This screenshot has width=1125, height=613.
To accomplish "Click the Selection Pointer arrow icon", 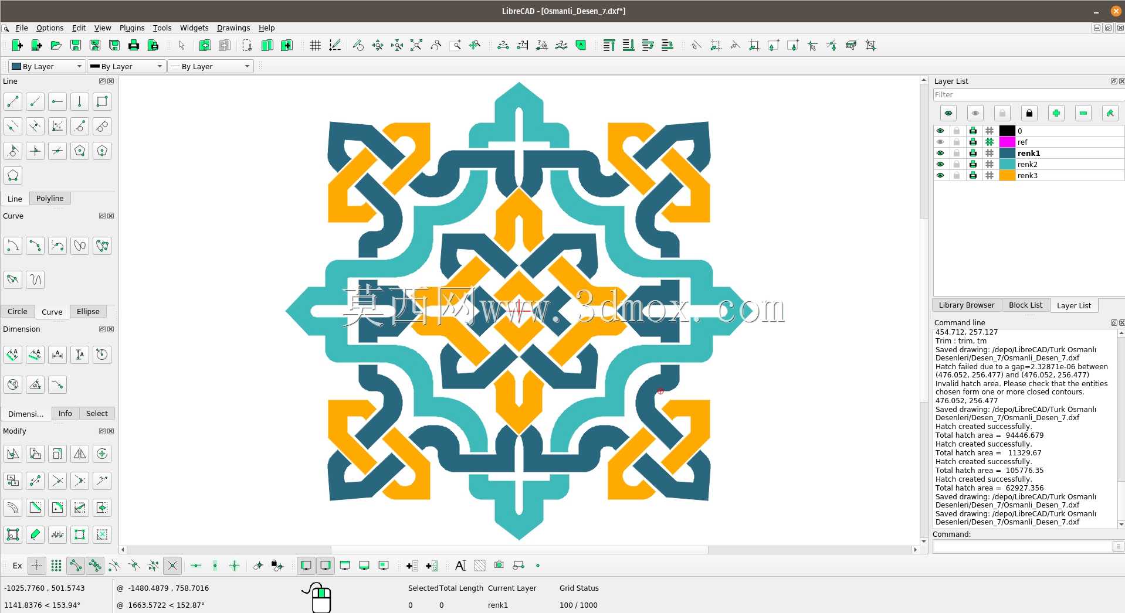I will (x=181, y=45).
